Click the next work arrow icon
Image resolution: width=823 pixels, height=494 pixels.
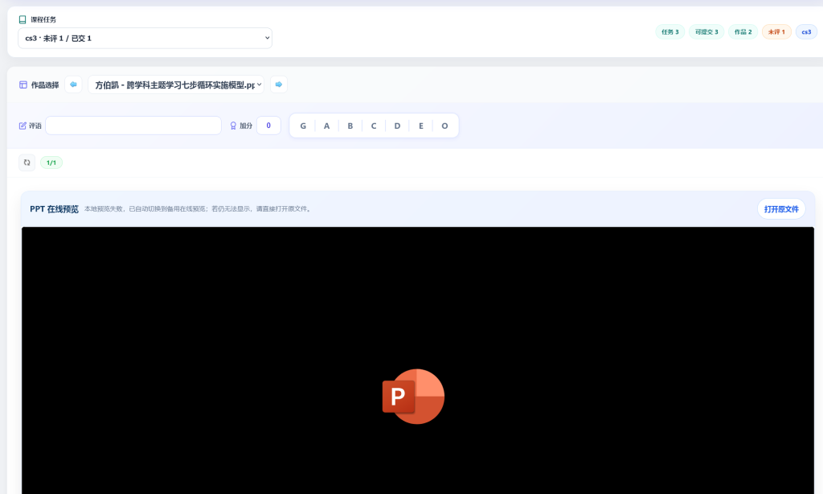coord(279,84)
